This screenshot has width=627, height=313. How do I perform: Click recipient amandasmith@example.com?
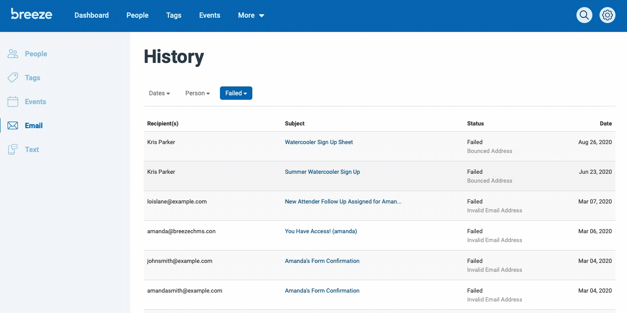click(x=184, y=291)
